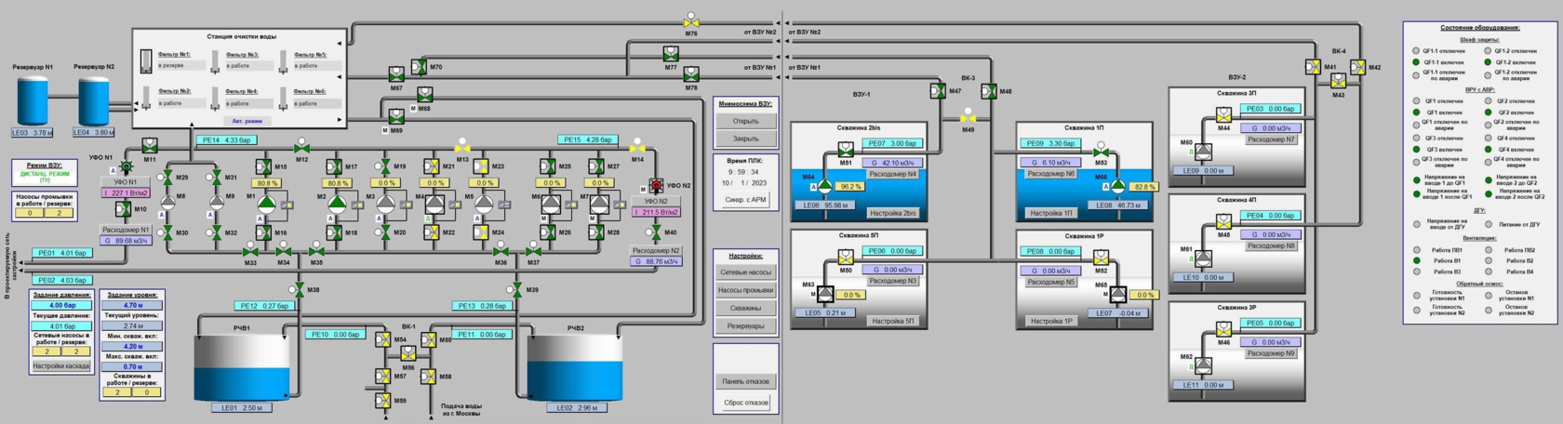This screenshot has height=424, width=1563.
Task: Click the M38 valve above РЧВ1
Action: click(x=299, y=290)
